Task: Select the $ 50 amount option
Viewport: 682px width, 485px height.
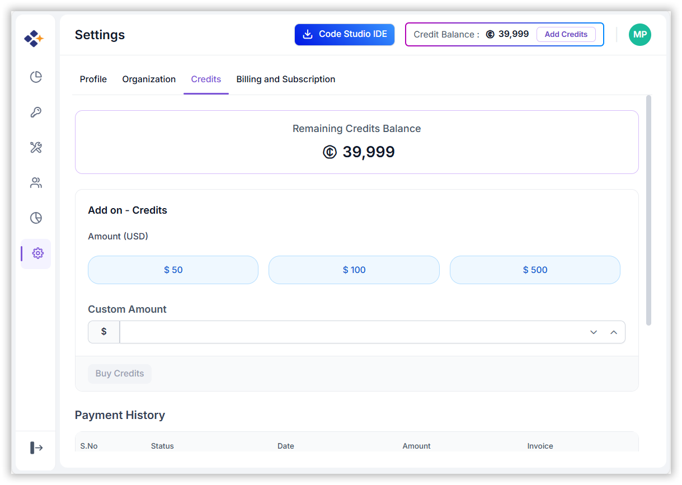Action: (173, 270)
